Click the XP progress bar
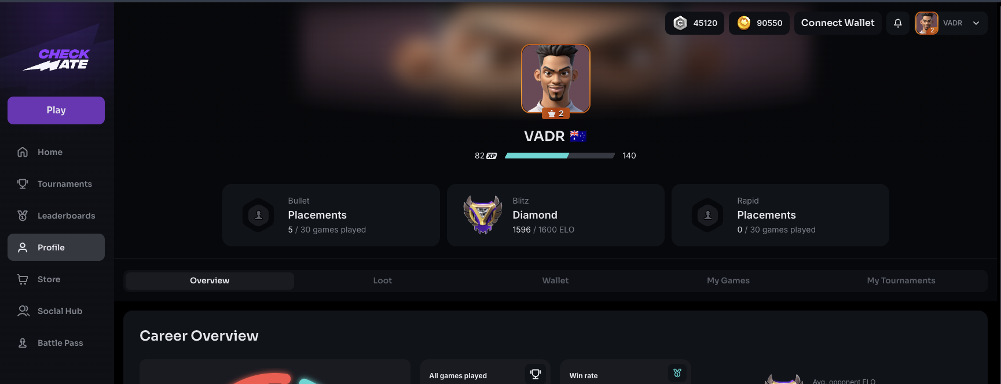Image resolution: width=1001 pixels, height=384 pixels. (560, 156)
